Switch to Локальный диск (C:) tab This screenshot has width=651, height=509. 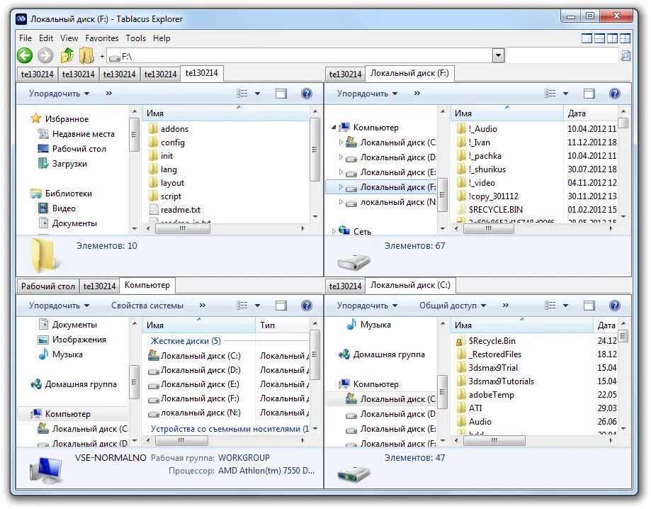coord(409,285)
